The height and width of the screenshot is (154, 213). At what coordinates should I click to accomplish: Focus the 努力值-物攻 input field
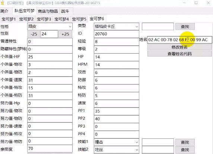click(x=50, y=111)
